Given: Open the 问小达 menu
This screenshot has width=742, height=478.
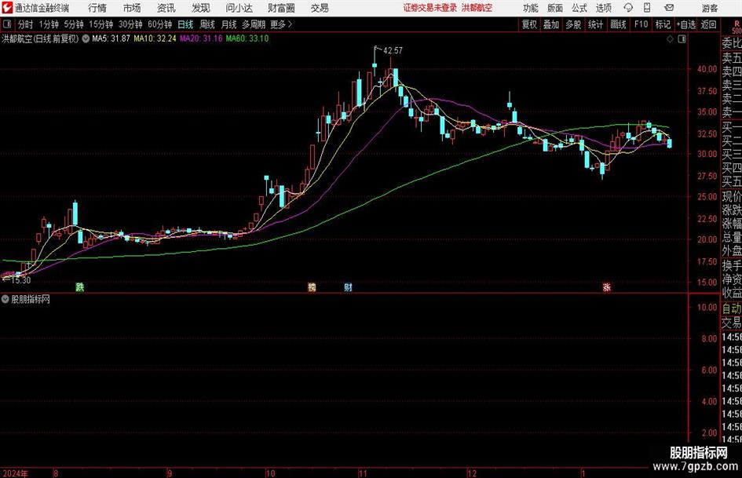Looking at the screenshot, I should click(239, 8).
